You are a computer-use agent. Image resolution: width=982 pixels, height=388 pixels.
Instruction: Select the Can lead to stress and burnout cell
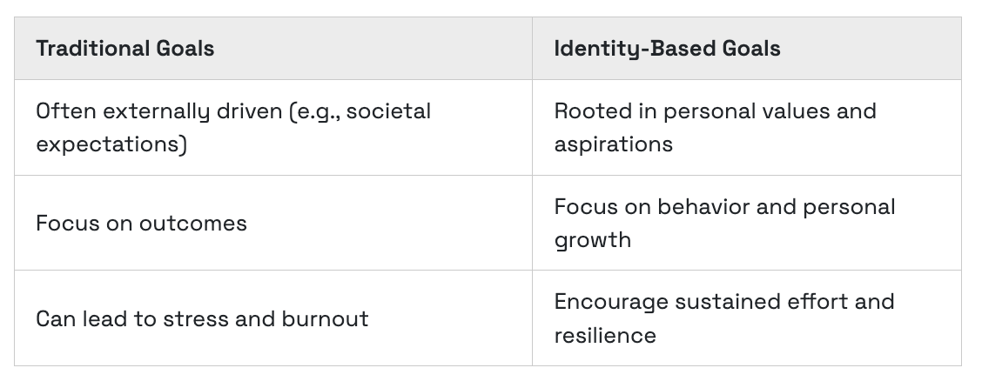(x=273, y=318)
